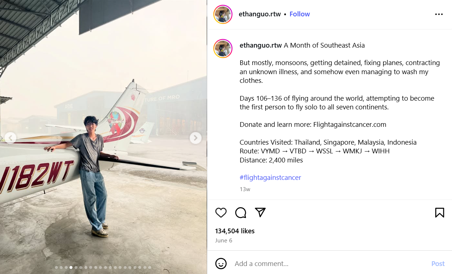Click the header profile picture avatar

tap(223, 15)
